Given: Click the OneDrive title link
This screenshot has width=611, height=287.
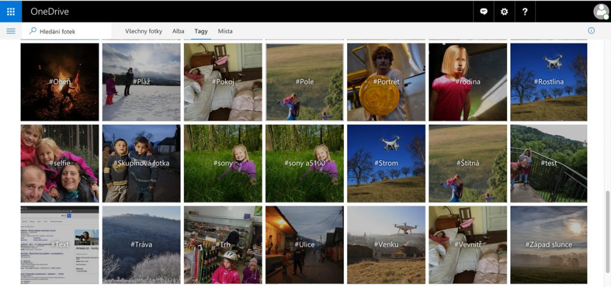Looking at the screenshot, I should pos(50,11).
